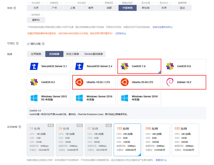Viewport: 214px width, 165px height.
Task: Open the 地域与连通性说明 link
Action: coord(163,27)
